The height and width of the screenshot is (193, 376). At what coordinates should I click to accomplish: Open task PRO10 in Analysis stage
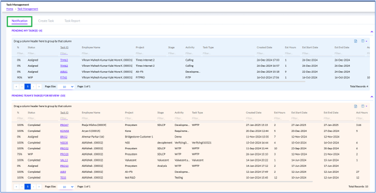[64, 166]
